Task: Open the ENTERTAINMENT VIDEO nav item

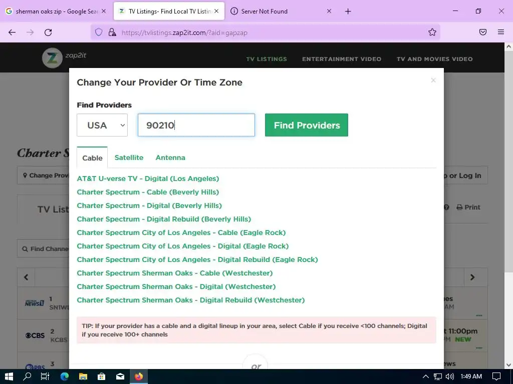Action: click(x=342, y=59)
